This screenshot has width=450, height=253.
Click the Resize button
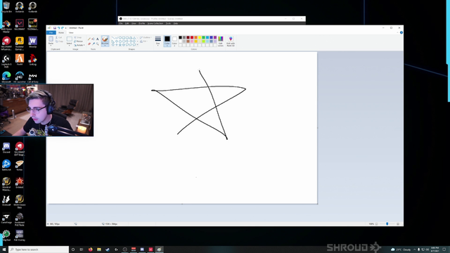(x=79, y=41)
